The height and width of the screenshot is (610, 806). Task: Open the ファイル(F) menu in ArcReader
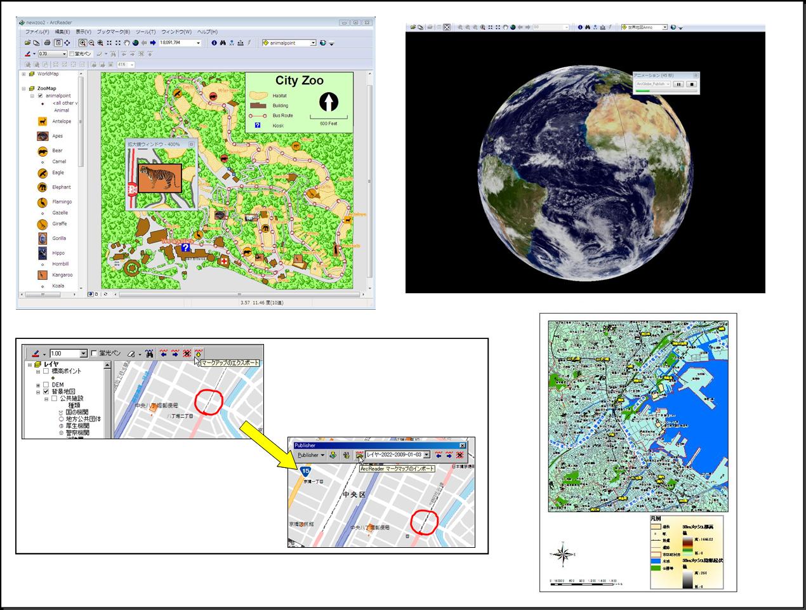pos(37,32)
